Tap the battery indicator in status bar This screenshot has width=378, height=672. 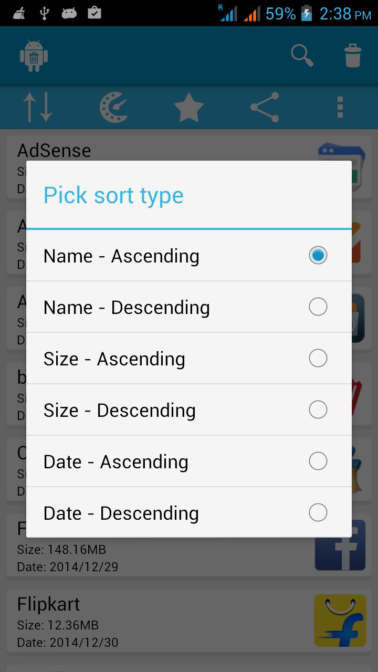coord(306,13)
